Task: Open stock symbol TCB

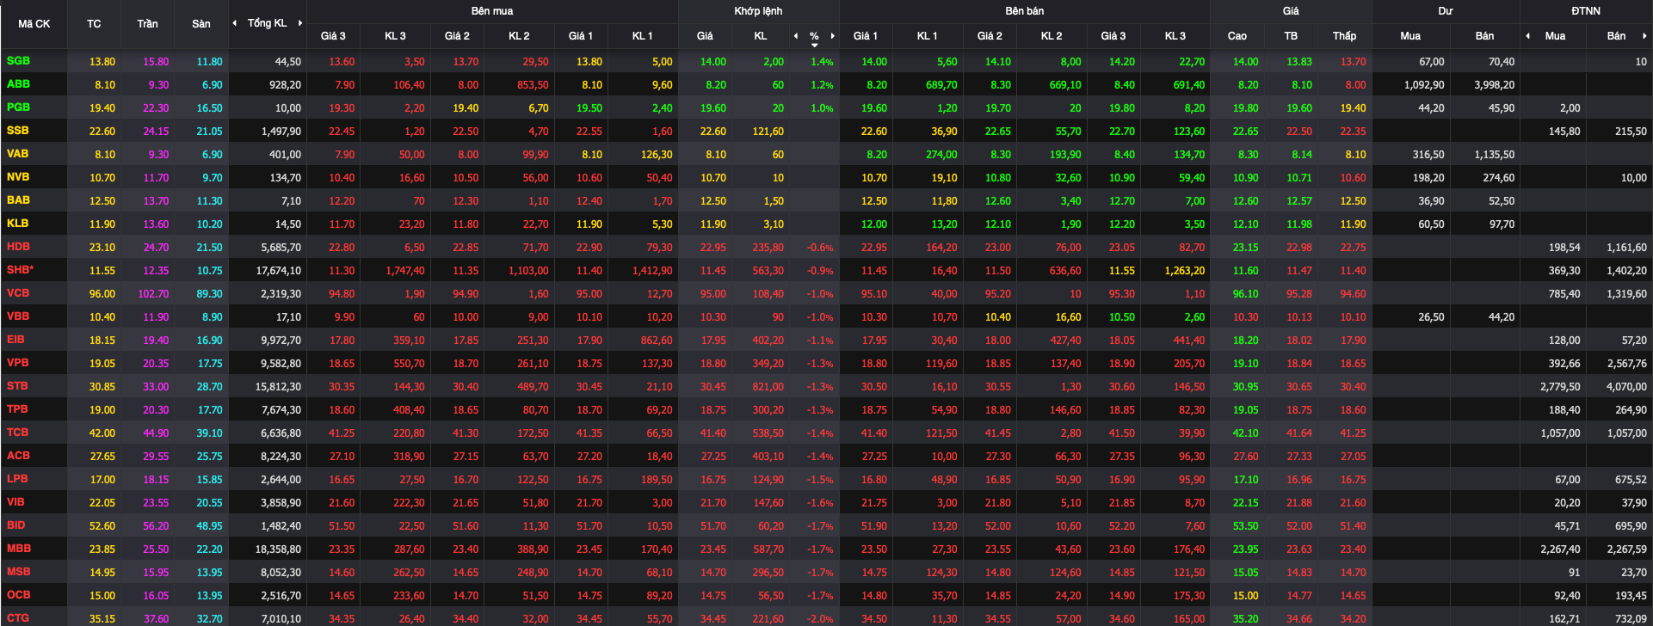Action: tap(17, 433)
